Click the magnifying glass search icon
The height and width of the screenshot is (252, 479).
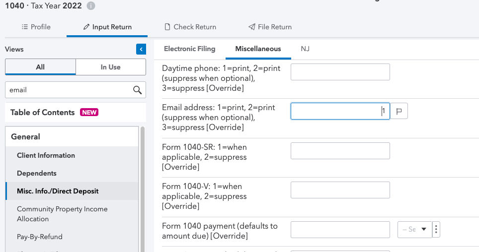coord(137,90)
